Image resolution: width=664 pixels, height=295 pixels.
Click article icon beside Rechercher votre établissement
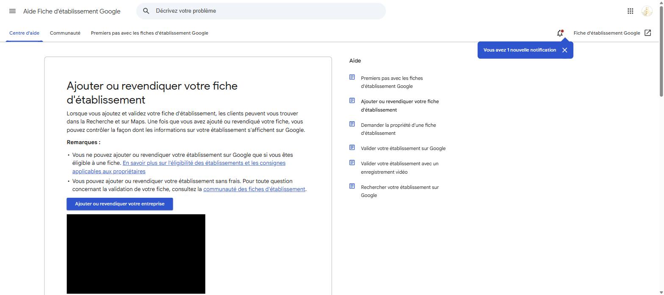[x=352, y=186]
